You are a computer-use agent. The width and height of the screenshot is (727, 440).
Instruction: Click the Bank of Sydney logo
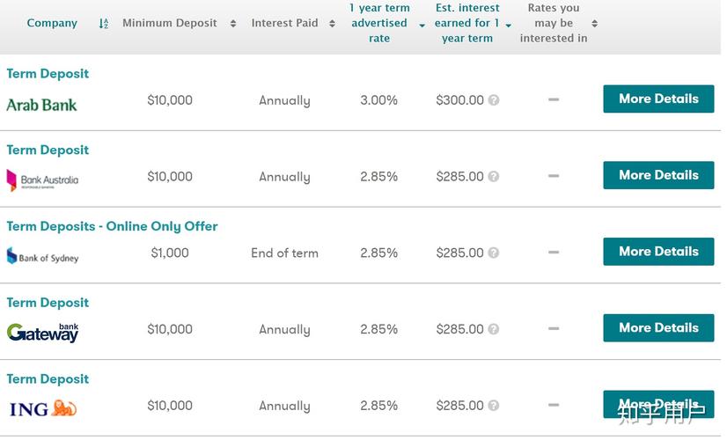point(42,257)
